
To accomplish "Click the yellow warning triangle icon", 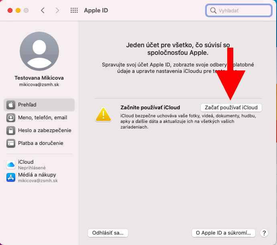I will point(103,115).
